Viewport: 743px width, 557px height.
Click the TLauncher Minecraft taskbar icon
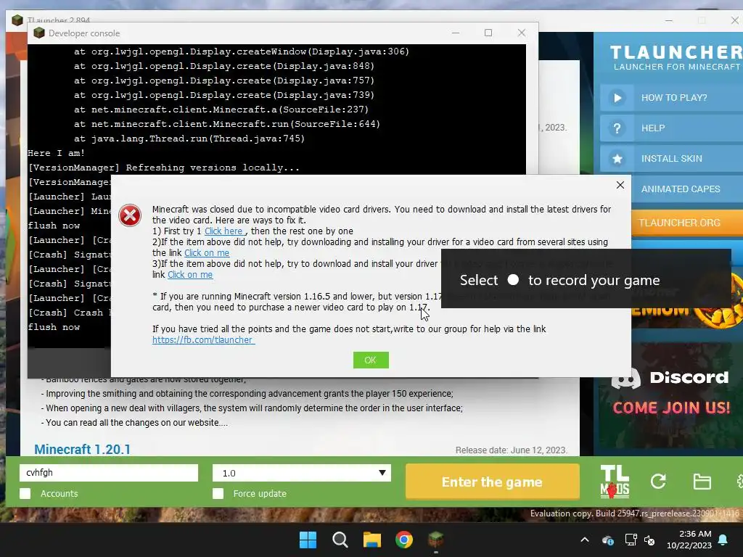(436, 540)
